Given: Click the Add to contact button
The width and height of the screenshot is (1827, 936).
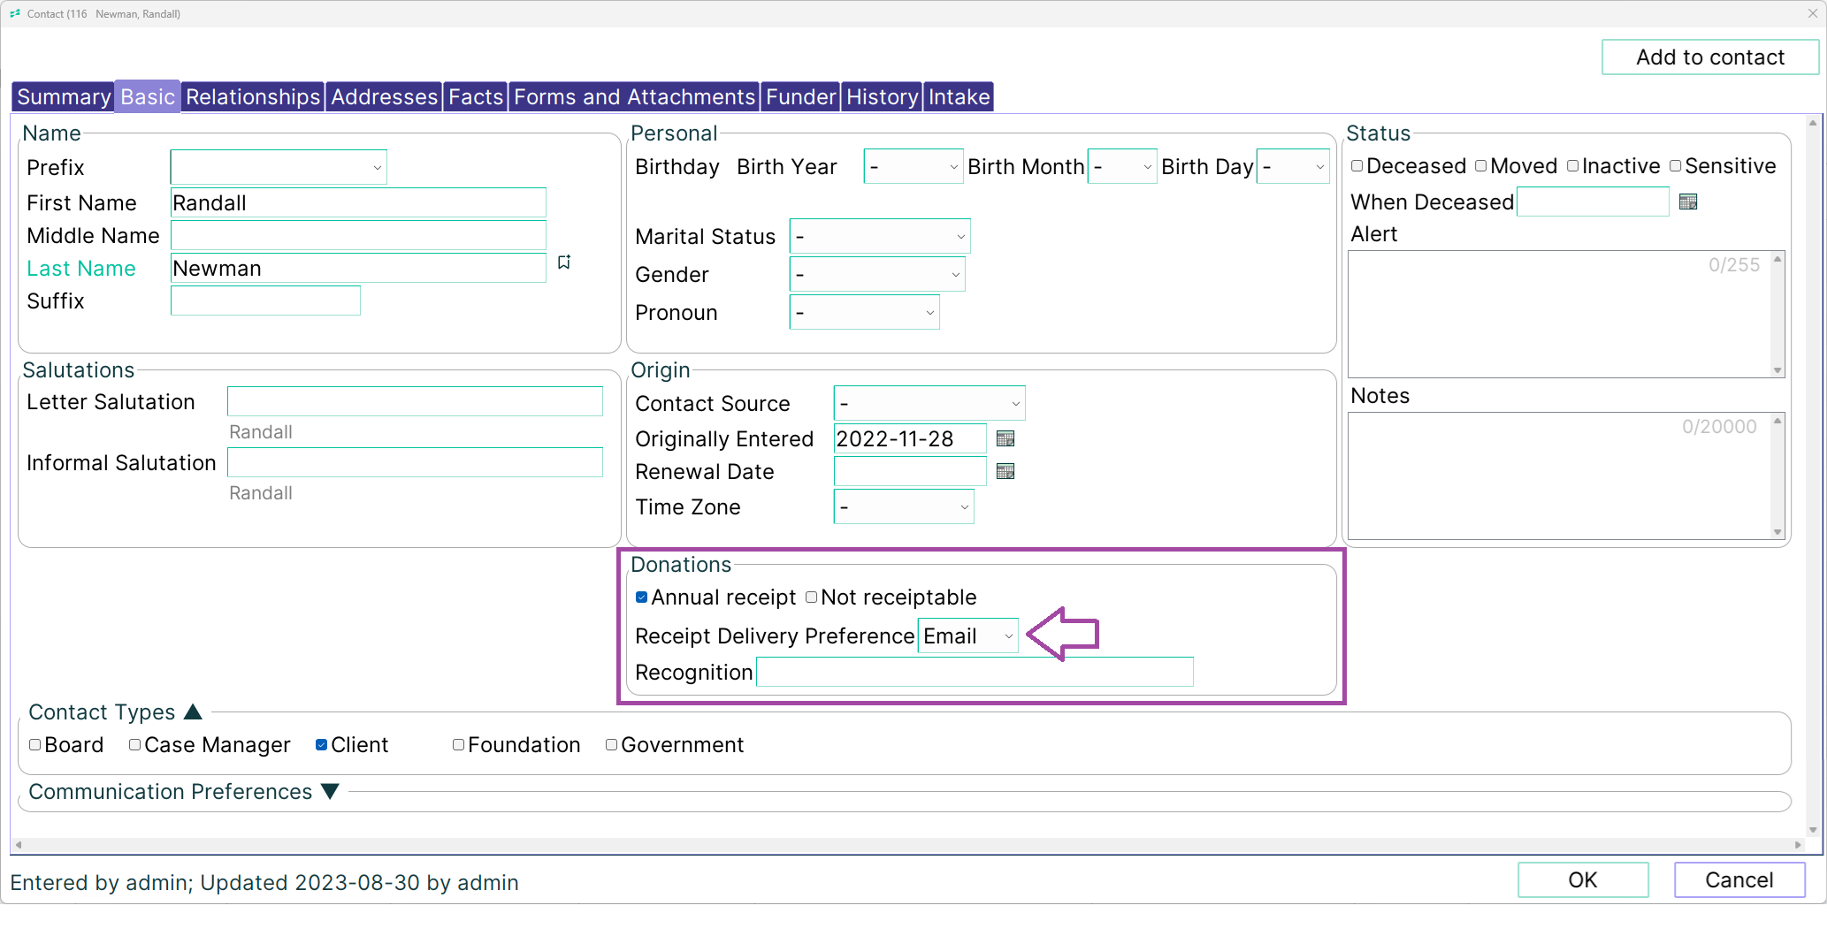Looking at the screenshot, I should pyautogui.click(x=1709, y=57).
